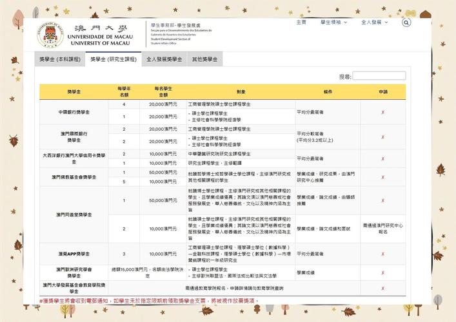Select the 澳門佛教基金會獎學金 name cell

click(x=74, y=177)
